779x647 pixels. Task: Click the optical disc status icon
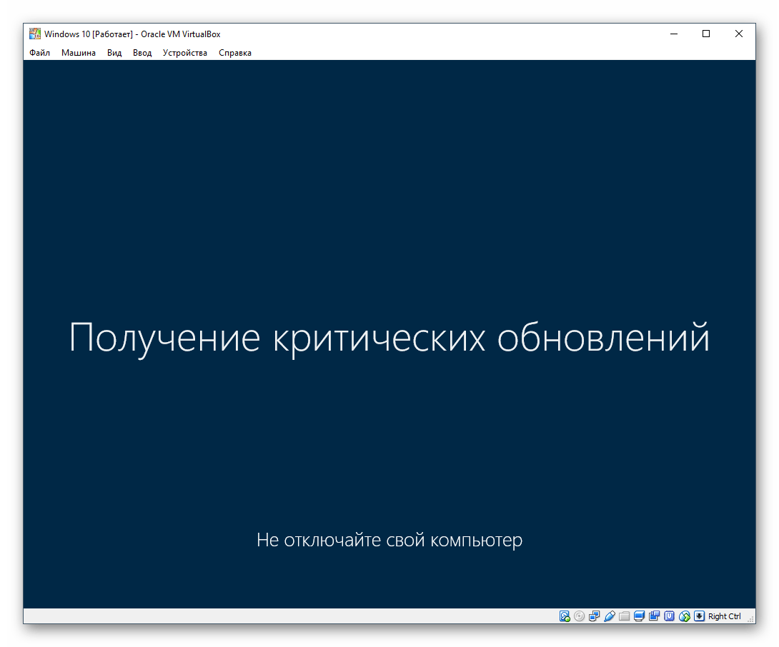tap(580, 616)
